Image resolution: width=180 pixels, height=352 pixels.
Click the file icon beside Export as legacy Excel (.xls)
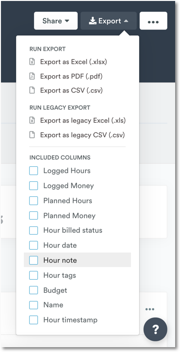(x=33, y=121)
